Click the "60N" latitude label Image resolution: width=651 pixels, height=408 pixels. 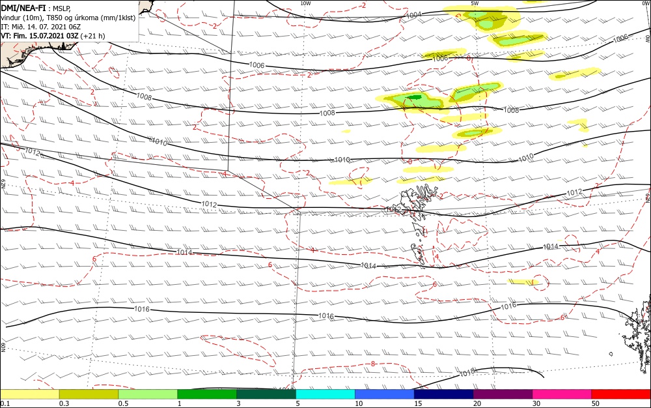coord(3,347)
